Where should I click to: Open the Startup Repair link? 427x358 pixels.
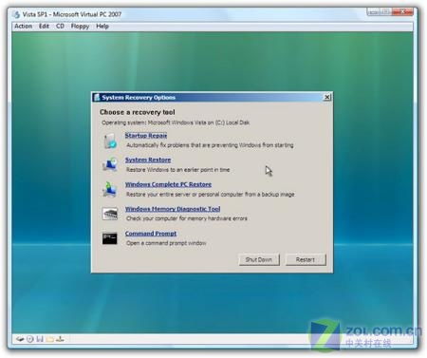[146, 136]
